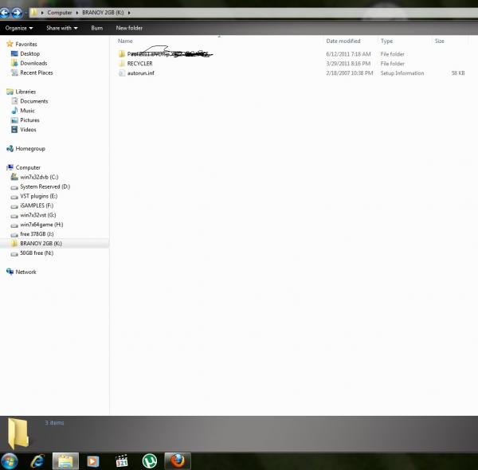Open the RECYCLER folder icon
This screenshot has height=470, width=478.
coord(122,64)
